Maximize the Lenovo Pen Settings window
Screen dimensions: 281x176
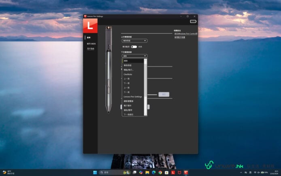[187, 16]
